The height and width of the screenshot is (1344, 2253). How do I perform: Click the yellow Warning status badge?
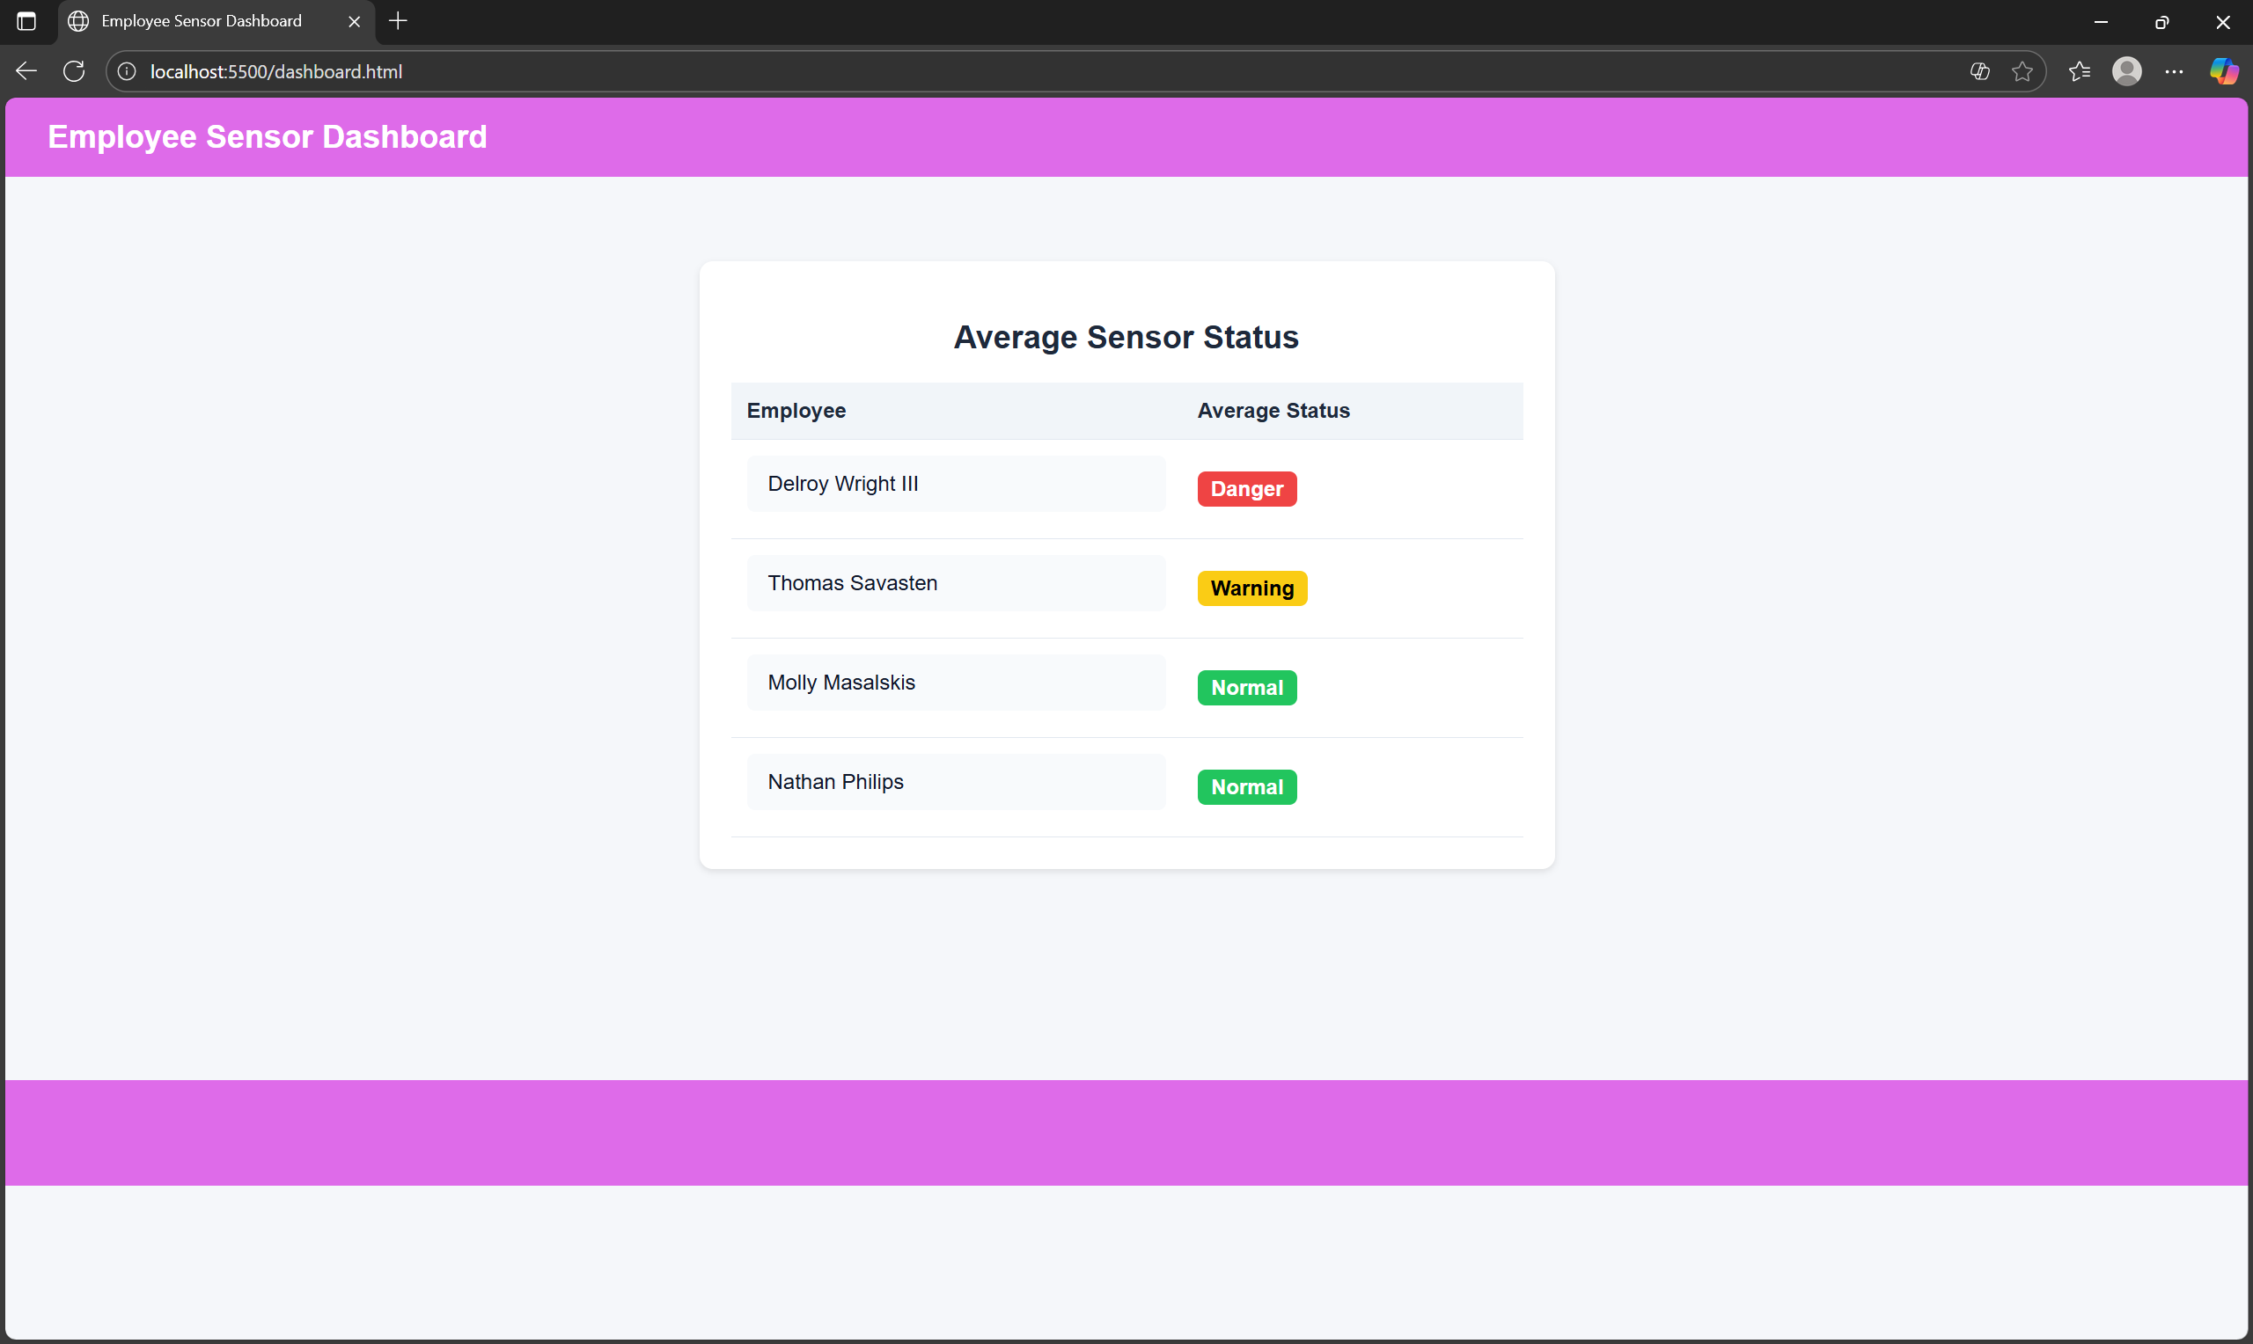coord(1251,588)
